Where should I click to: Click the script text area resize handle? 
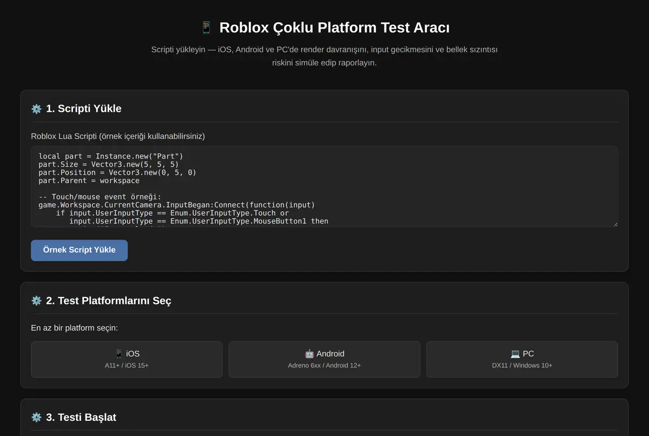pyautogui.click(x=614, y=223)
